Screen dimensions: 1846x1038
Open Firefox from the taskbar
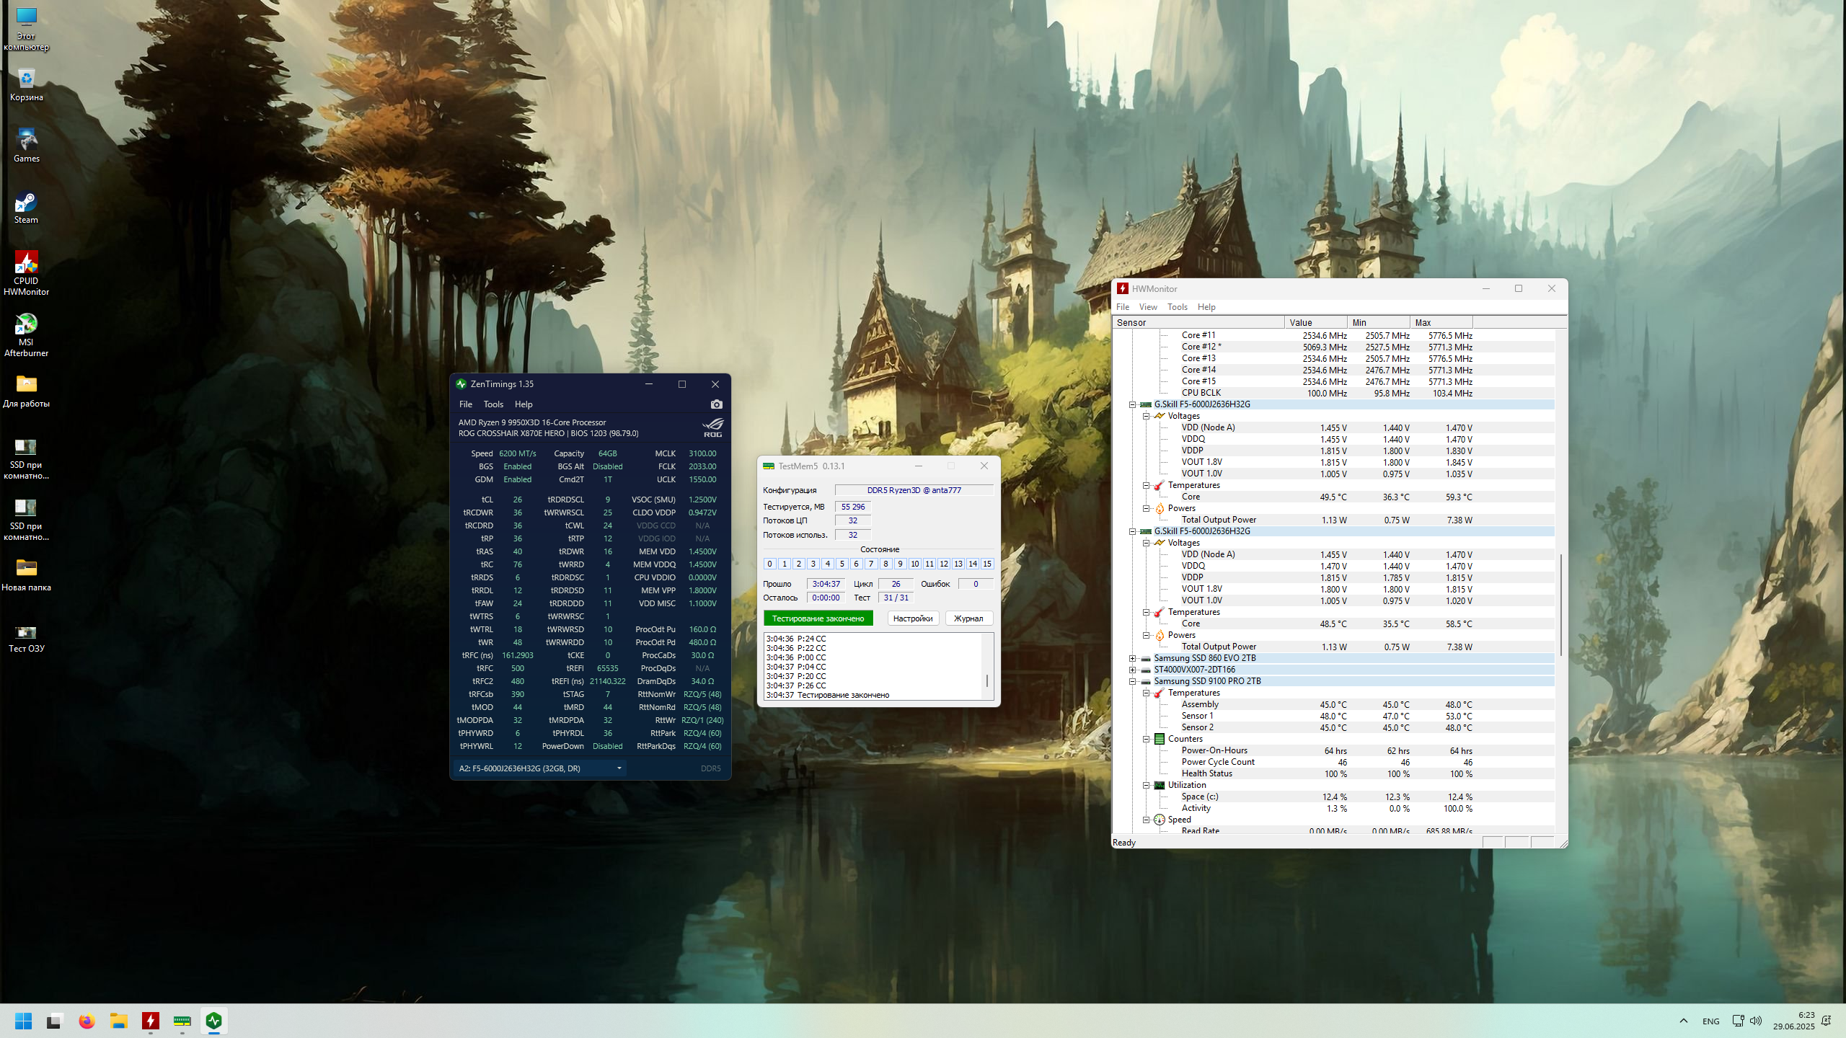tap(87, 1021)
